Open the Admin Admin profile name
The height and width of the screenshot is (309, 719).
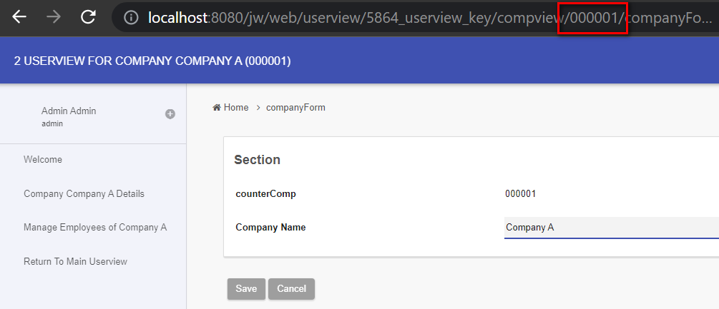(x=69, y=111)
